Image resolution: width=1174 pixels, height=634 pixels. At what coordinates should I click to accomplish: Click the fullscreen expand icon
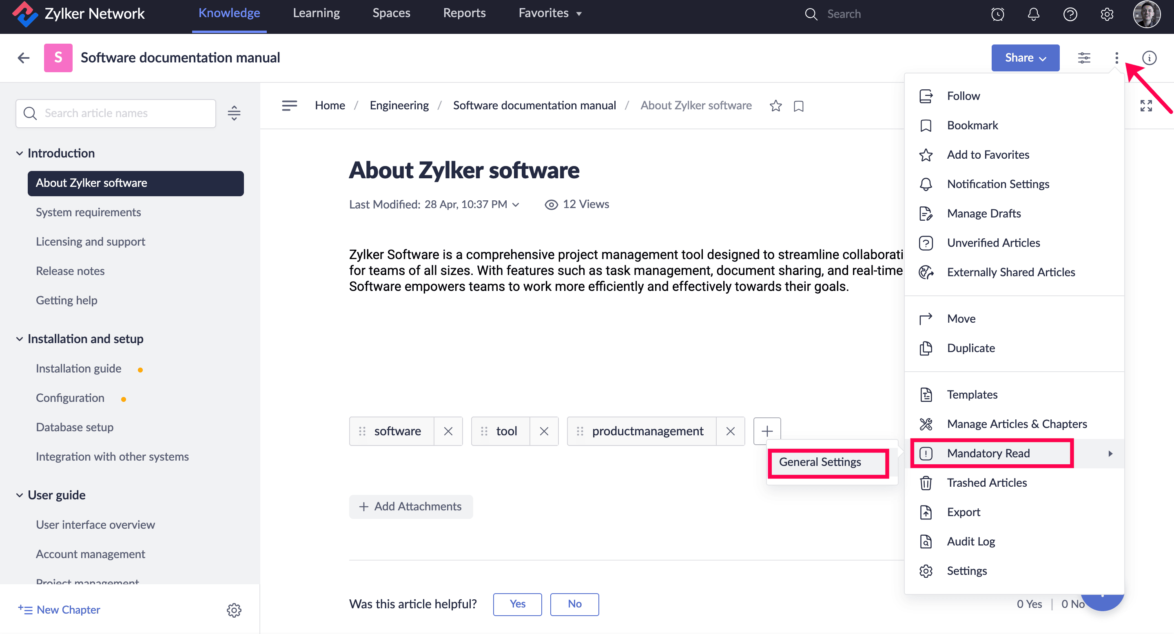point(1146,106)
